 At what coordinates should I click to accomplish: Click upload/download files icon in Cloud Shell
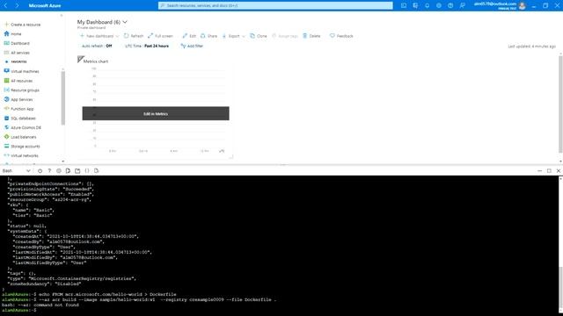tap(68, 171)
